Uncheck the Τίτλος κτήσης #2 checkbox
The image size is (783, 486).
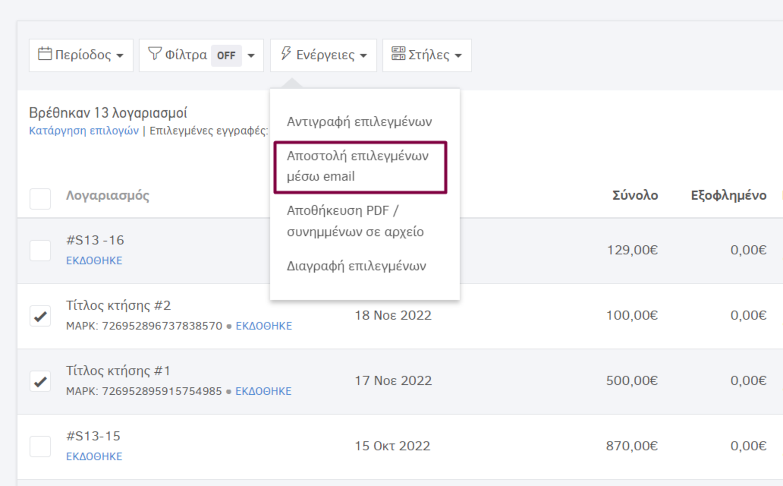[40, 316]
